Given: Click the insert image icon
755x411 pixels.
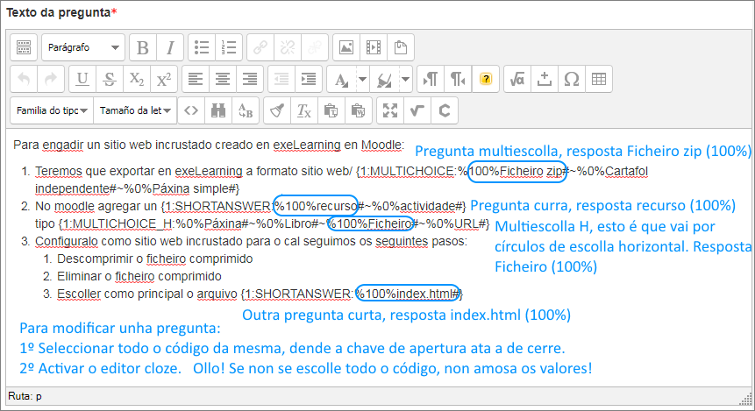Looking at the screenshot, I should [346, 47].
